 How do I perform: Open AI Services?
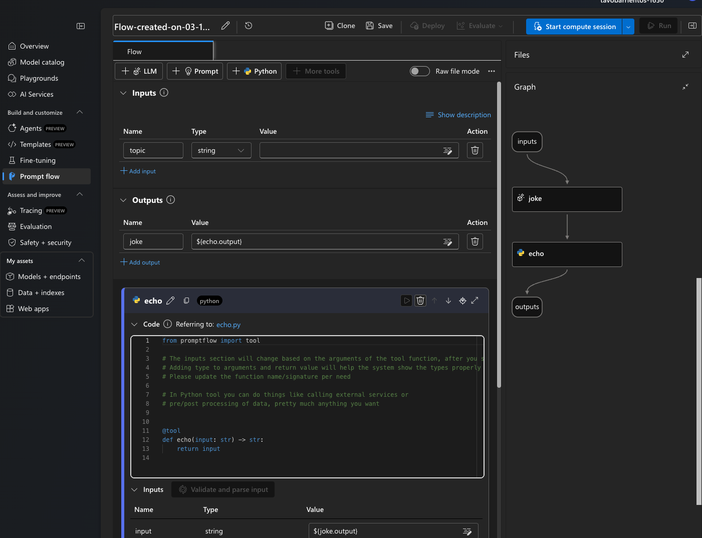click(x=47, y=94)
